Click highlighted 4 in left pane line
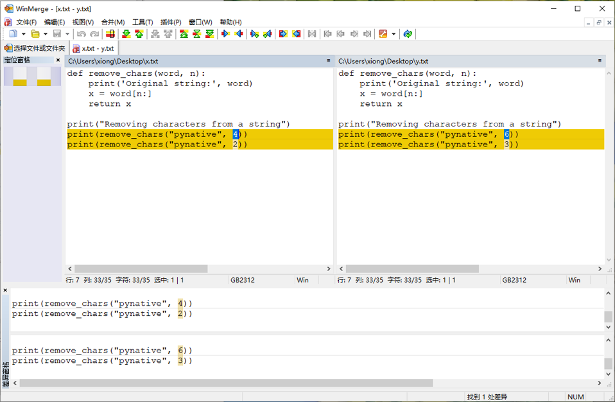The width and height of the screenshot is (615, 402). 236,134
